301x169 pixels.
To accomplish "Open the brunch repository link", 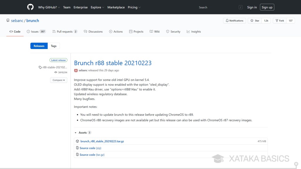I will [x=33, y=21].
